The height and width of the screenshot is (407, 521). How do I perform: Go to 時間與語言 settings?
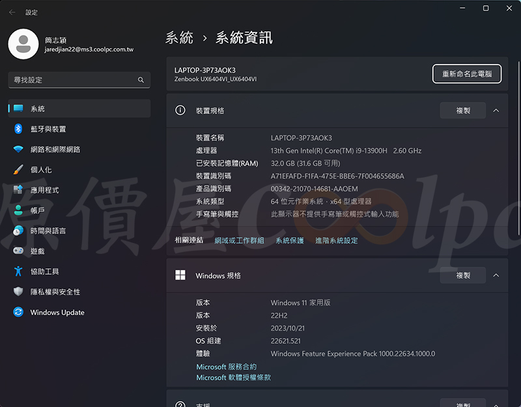pos(79,231)
